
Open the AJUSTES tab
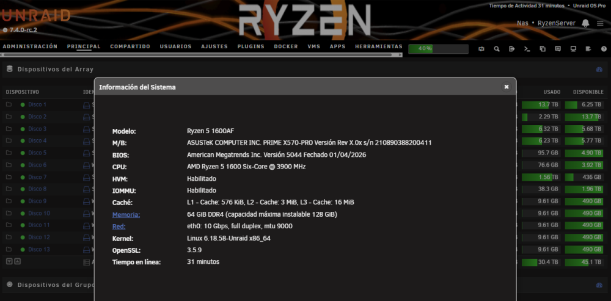click(x=214, y=46)
